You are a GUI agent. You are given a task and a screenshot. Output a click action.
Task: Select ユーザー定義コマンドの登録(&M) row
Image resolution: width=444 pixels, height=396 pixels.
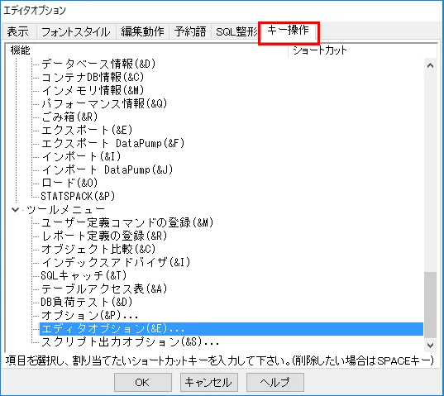(127, 222)
